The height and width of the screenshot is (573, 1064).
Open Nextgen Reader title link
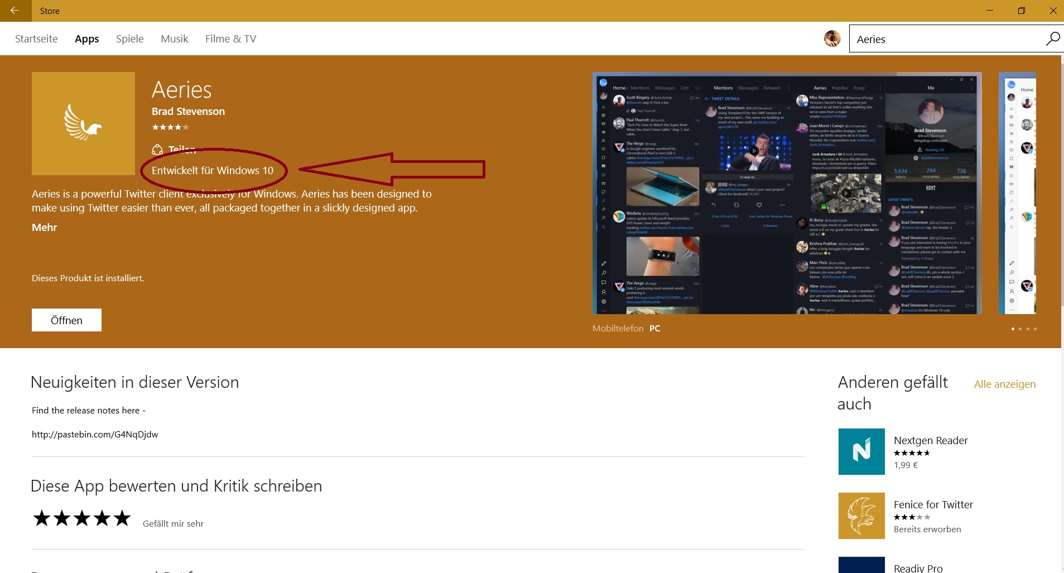[931, 441]
